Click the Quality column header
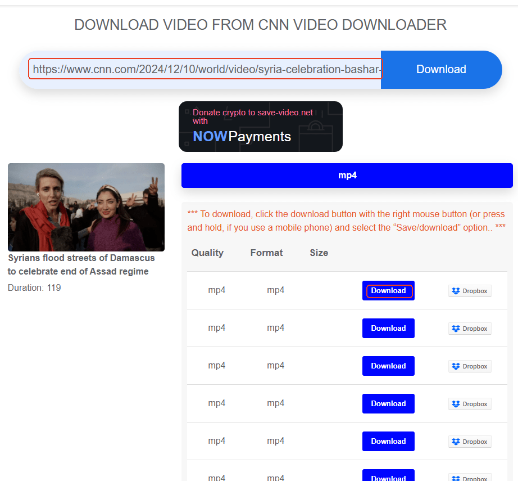 [x=207, y=253]
